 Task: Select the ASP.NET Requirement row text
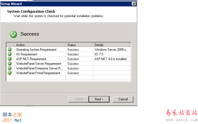(31, 59)
